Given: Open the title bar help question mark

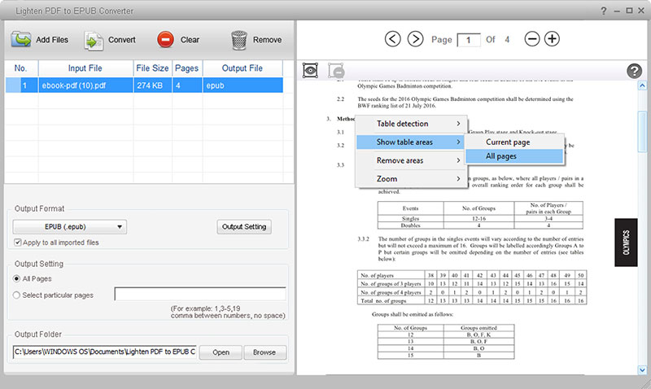Looking at the screenshot, I should [x=603, y=11].
